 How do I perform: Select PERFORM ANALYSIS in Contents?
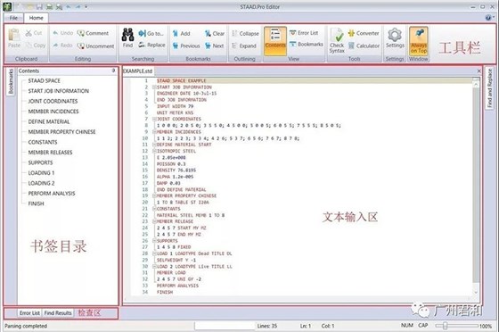click(x=52, y=193)
